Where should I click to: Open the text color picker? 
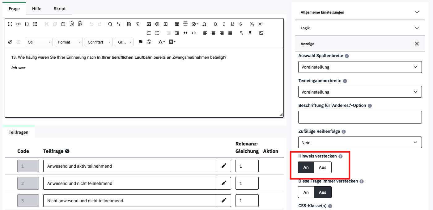(161, 42)
